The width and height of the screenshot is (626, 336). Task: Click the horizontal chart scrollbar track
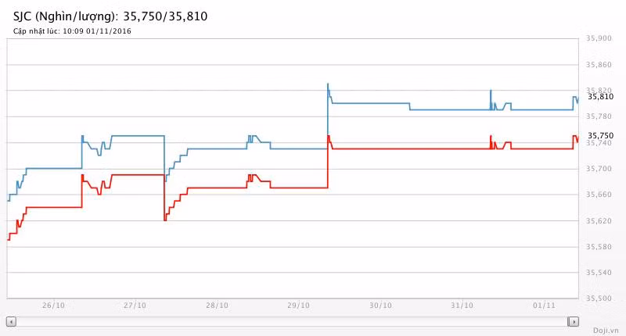pyautogui.click(x=292, y=321)
